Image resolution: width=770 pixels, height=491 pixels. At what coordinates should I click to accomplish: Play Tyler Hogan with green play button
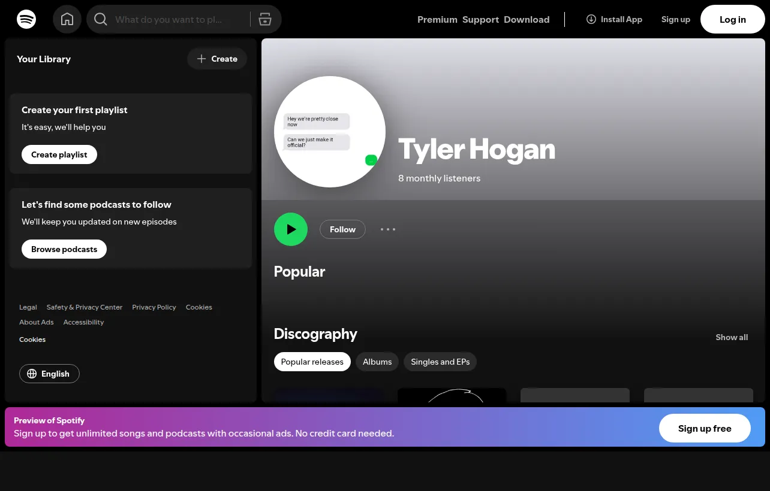[x=291, y=229]
